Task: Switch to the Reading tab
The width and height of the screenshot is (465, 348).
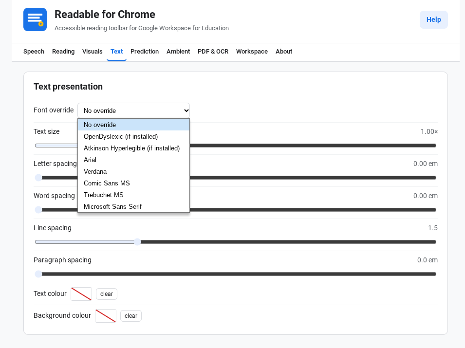Action: coord(63,51)
